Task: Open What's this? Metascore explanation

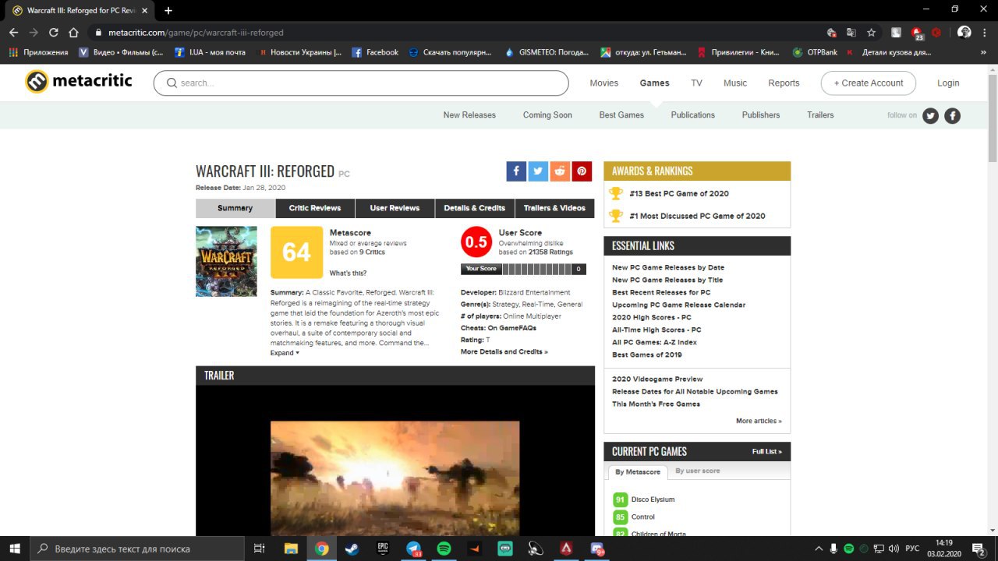Action: coord(348,273)
